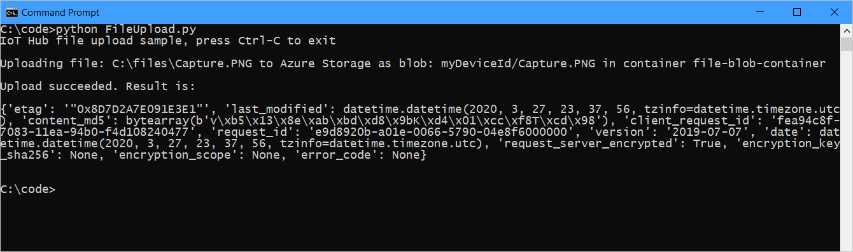The width and height of the screenshot is (853, 252).
Task: Click the etag value '0x8D7D2A7E091E3E1'
Action: (137, 110)
